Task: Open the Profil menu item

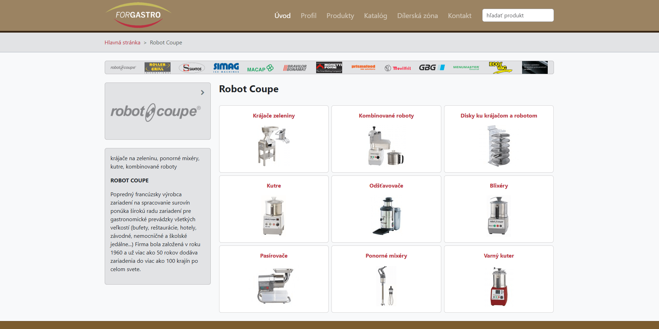Action: point(309,16)
